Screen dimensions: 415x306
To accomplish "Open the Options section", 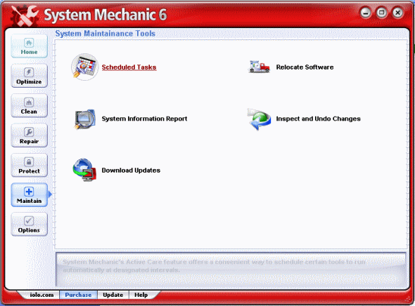I will [x=29, y=225].
